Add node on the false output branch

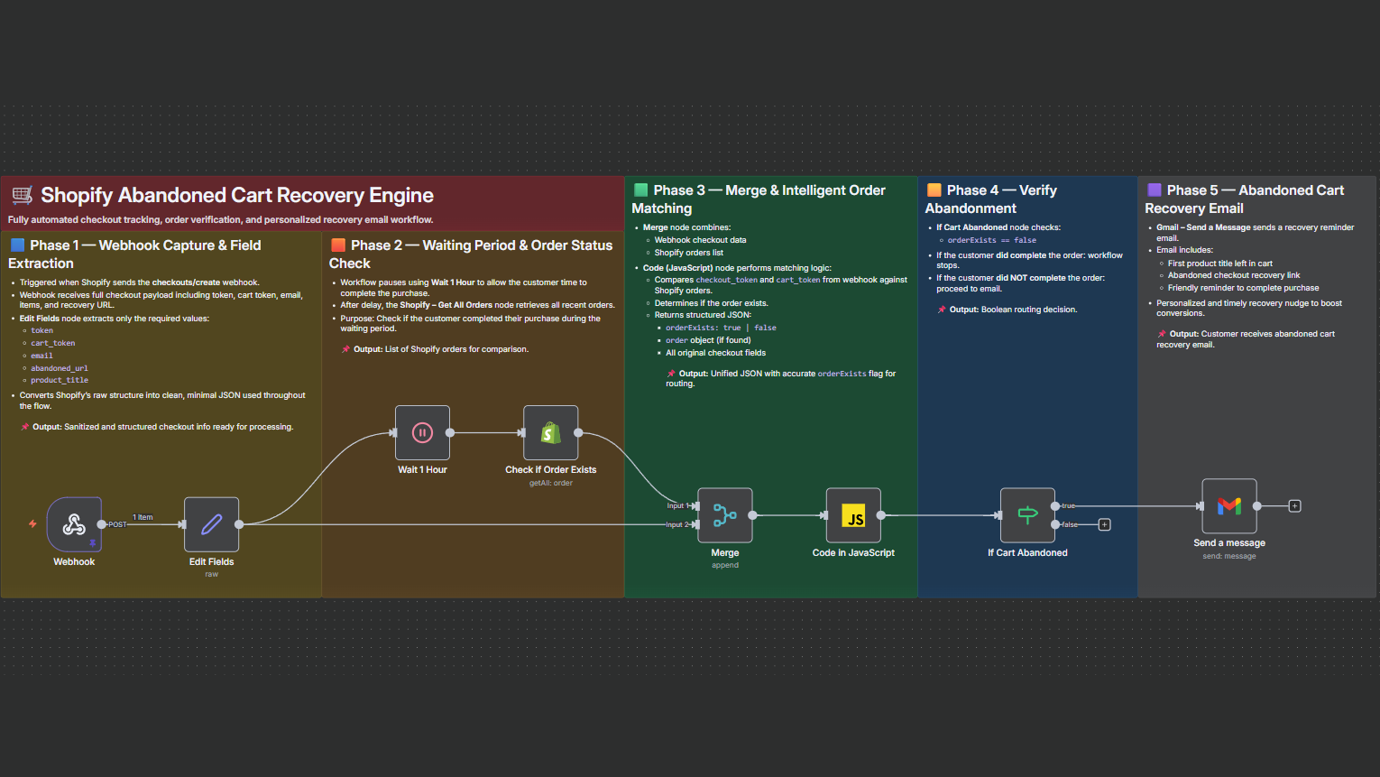pos(1104,525)
